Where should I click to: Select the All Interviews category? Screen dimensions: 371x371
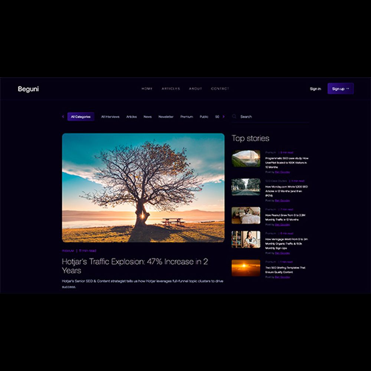[110, 117]
